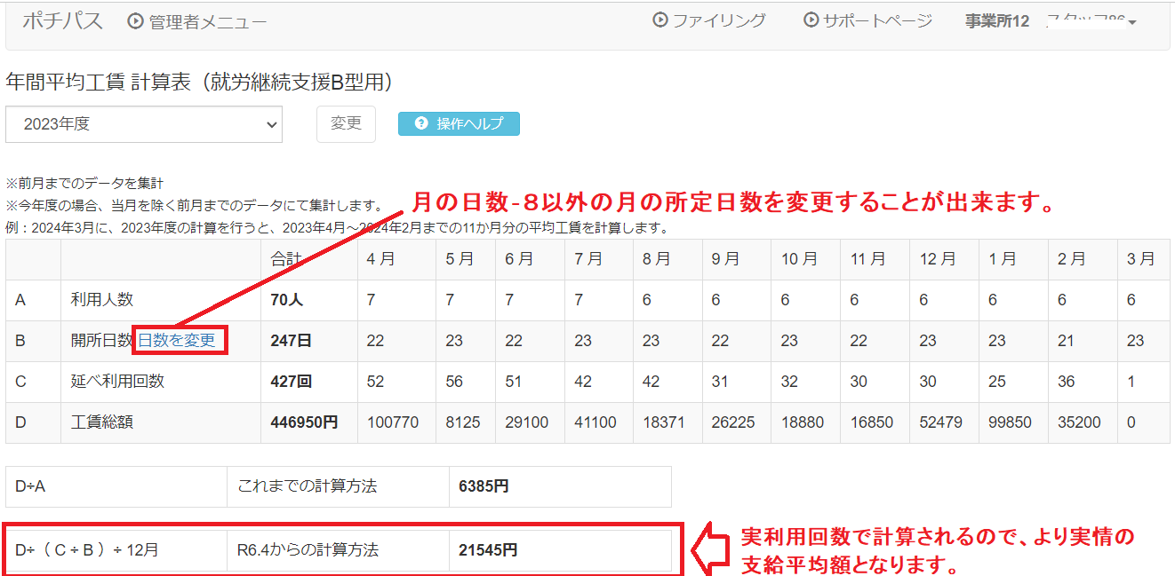This screenshot has width=1175, height=576.
Task: Click the question mark icon on 操作ヘルプ
Action: point(421,124)
